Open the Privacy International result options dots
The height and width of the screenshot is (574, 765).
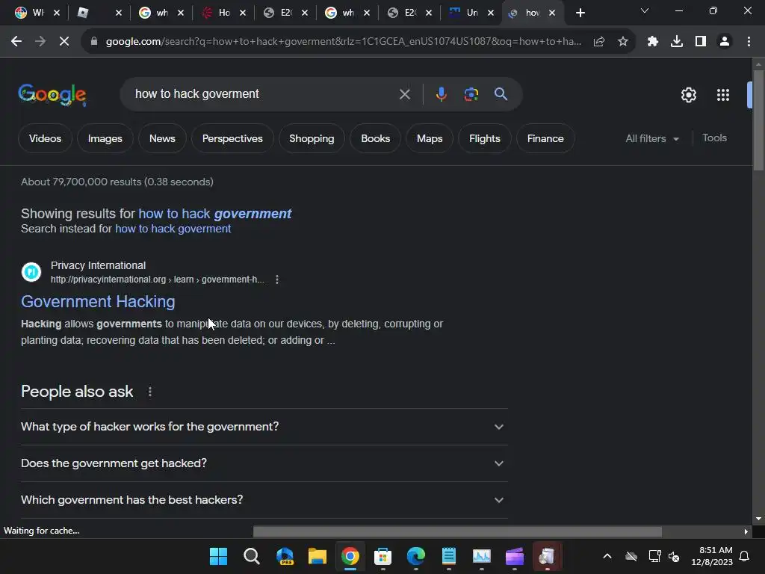pos(277,280)
